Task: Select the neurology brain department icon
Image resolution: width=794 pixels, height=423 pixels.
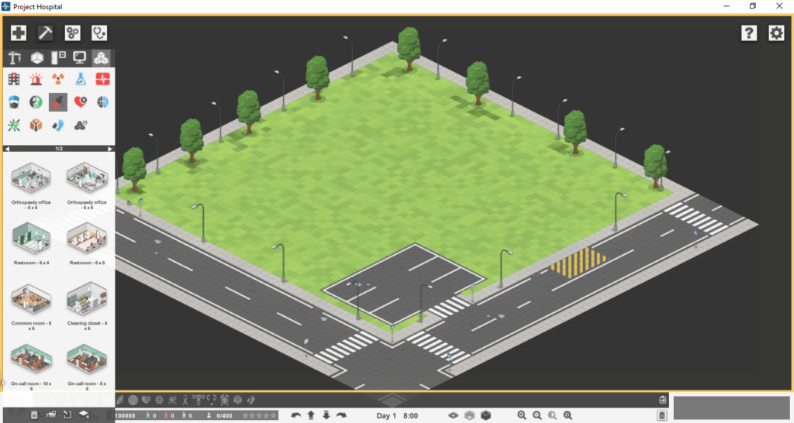Action: coord(103,102)
